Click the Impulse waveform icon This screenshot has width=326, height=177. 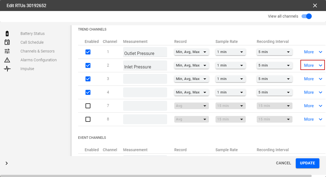pos(7,69)
